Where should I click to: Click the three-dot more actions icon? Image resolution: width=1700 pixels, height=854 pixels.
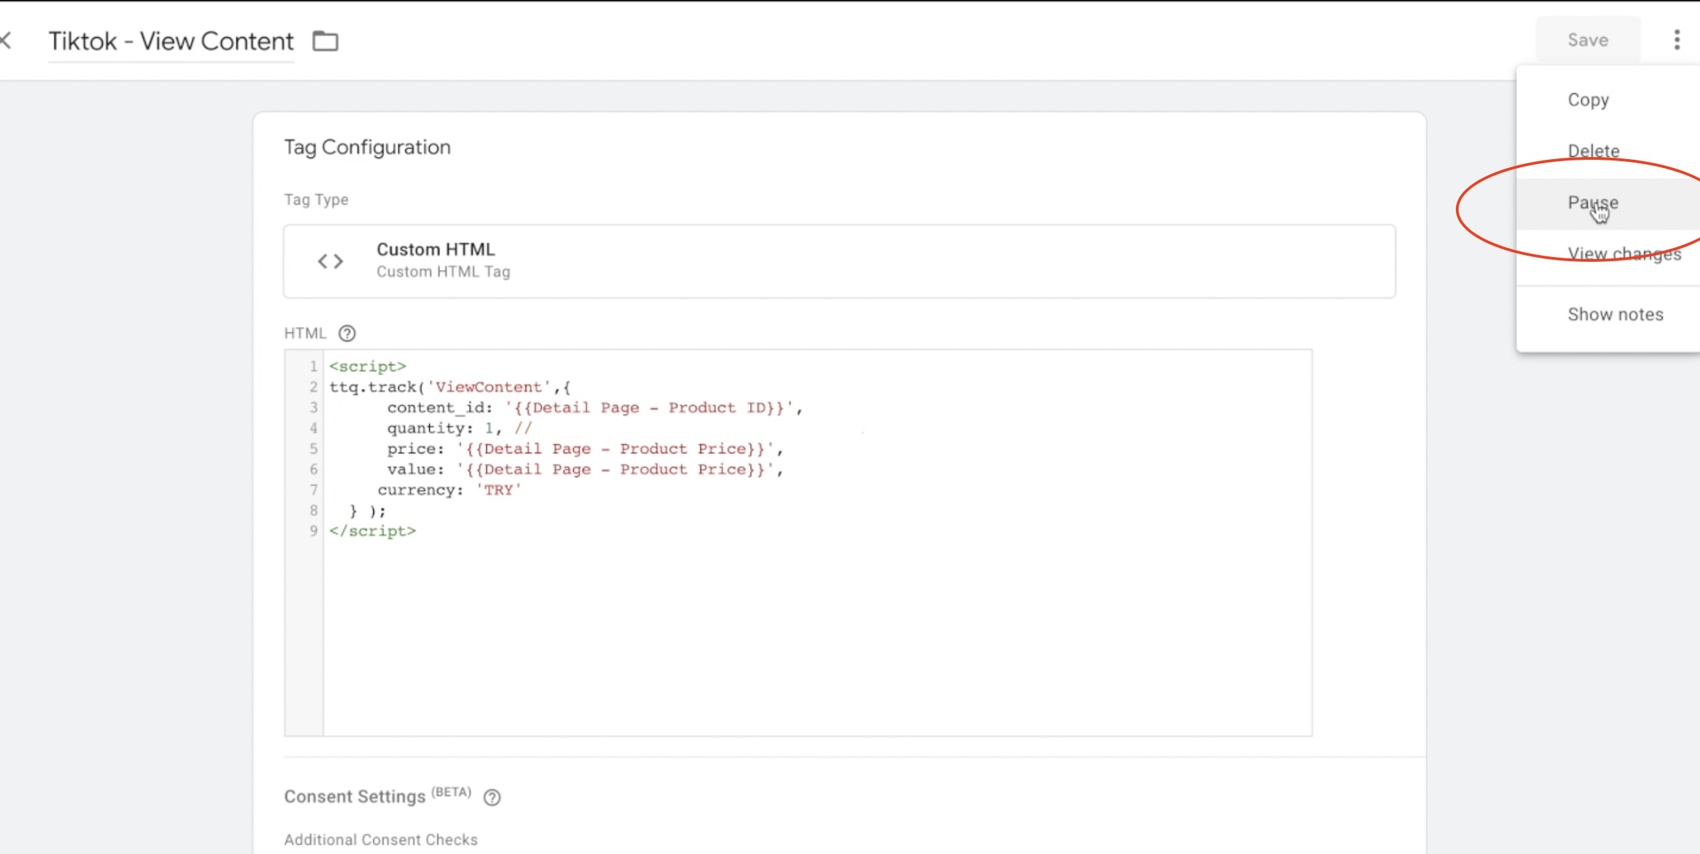point(1677,40)
